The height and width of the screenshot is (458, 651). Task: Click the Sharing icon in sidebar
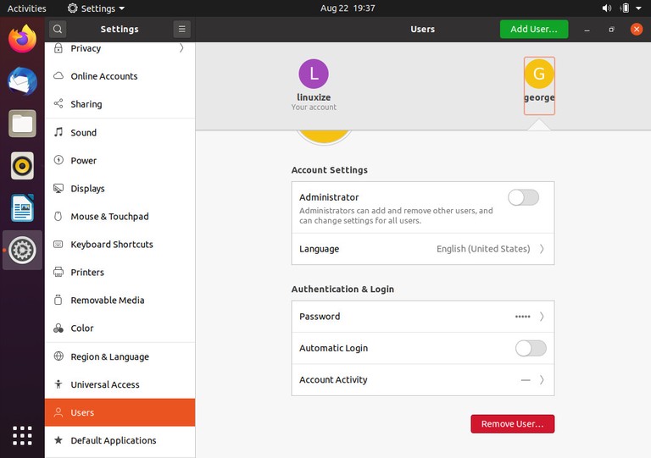point(58,103)
